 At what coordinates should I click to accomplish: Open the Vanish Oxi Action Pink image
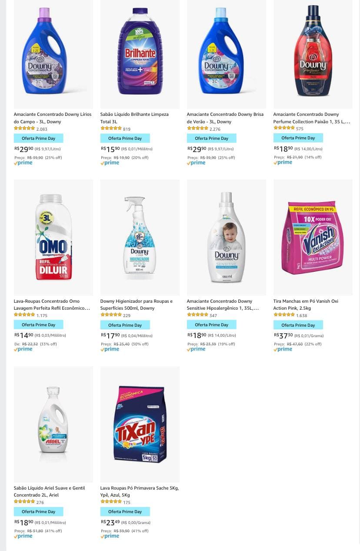coord(313,237)
